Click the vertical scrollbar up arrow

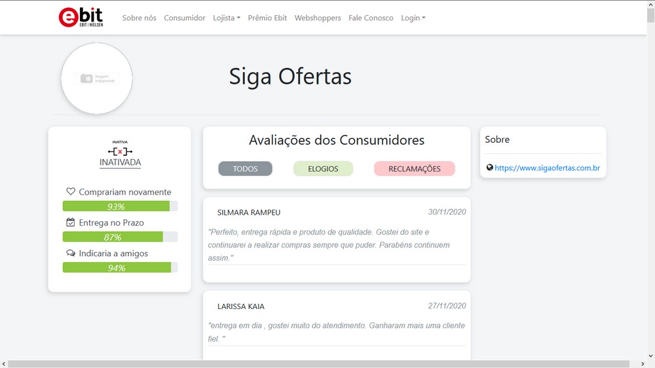click(x=651, y=3)
